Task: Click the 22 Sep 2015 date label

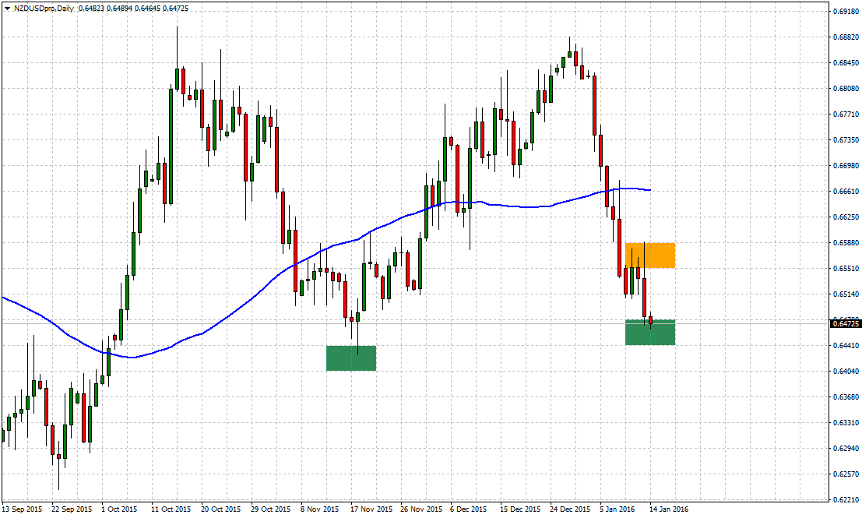Action: [72, 509]
